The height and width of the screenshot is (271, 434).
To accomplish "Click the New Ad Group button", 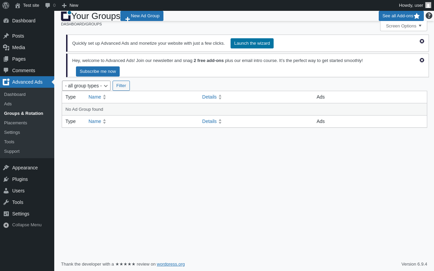I will [x=142, y=16].
